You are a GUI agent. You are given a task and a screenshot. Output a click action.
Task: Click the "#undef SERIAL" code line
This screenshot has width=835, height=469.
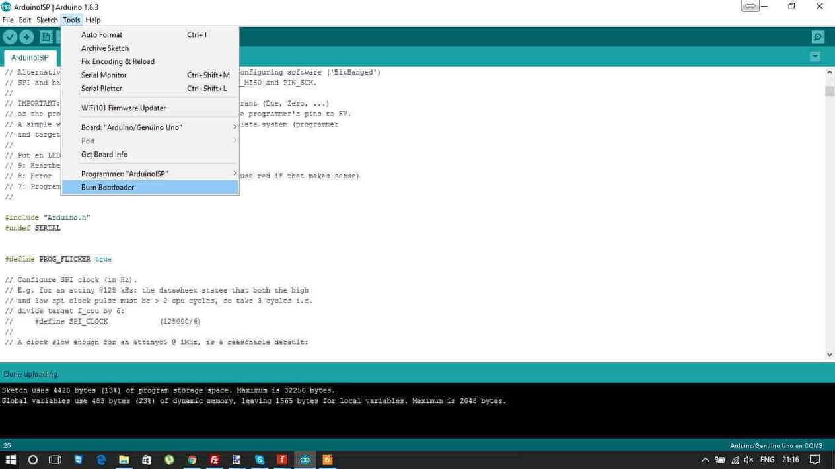(x=32, y=228)
